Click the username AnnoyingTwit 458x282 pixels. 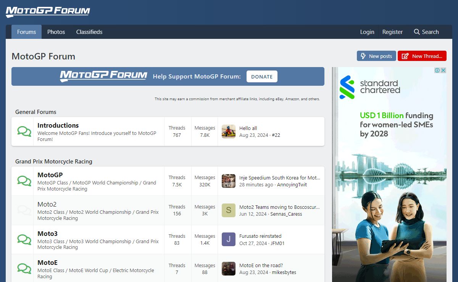(292, 185)
